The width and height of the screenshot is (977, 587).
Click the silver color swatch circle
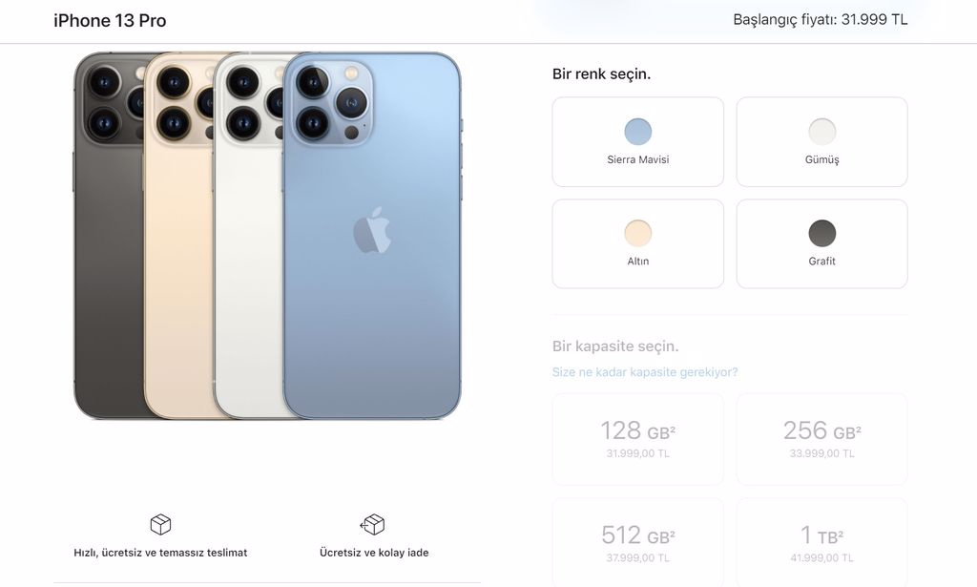(821, 132)
